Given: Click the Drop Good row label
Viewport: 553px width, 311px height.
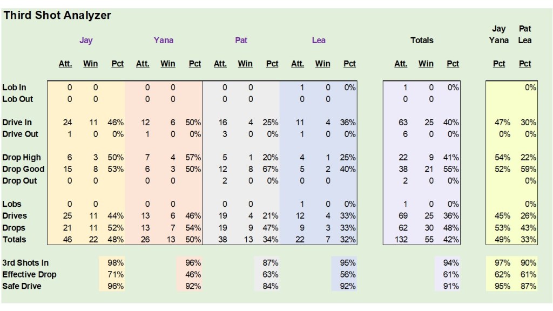Looking at the screenshot, I should [23, 169].
